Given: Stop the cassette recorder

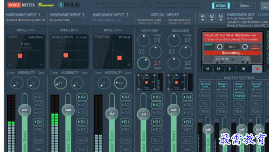Looking at the screenshot, I should tap(244, 69).
